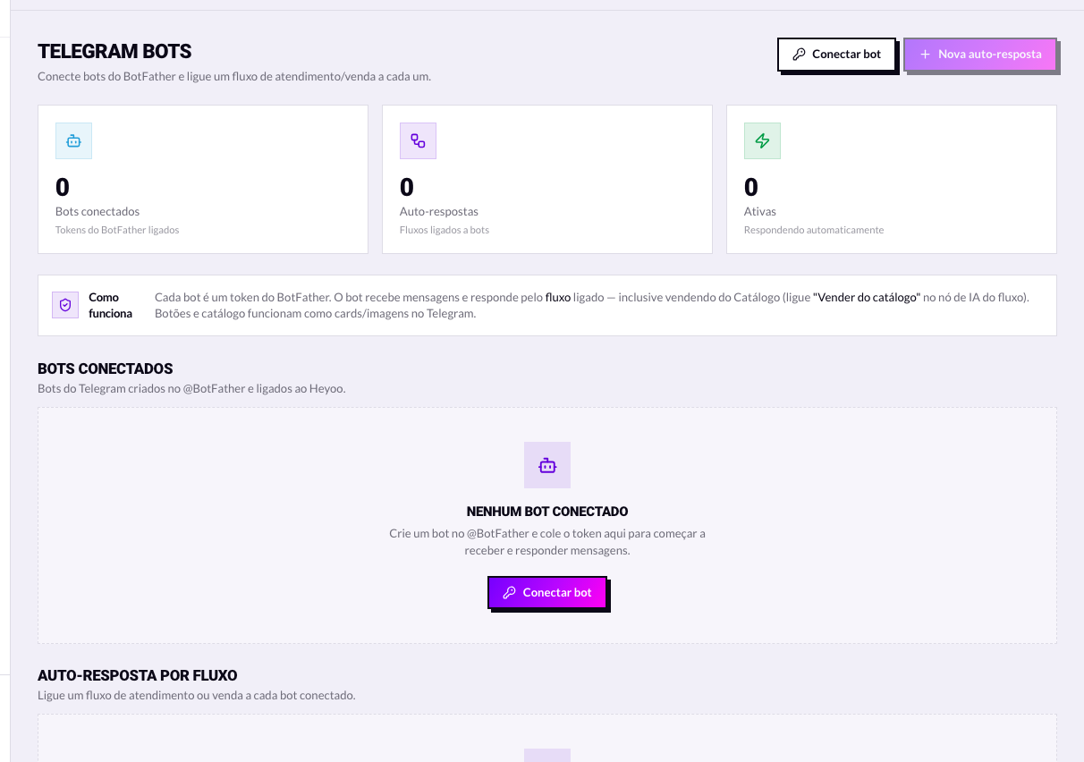
Task: Click the key icon in header Conectar bot
Action: (799, 55)
